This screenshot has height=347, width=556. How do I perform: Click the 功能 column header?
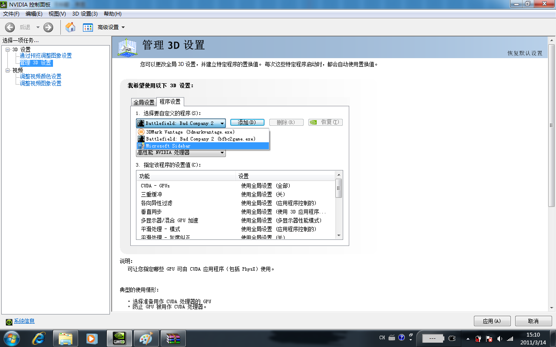[186, 176]
